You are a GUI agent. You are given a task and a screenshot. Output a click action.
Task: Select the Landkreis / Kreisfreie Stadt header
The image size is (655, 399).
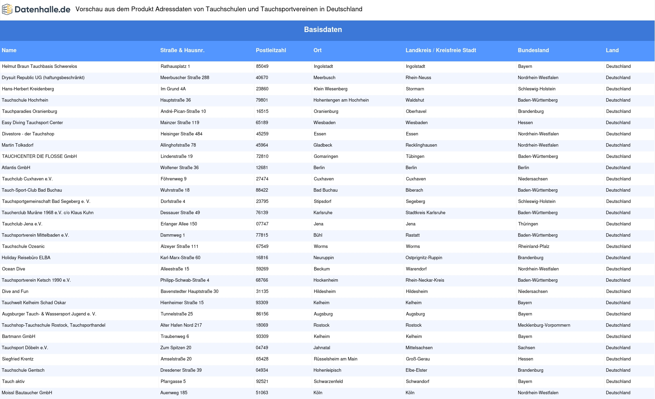441,50
